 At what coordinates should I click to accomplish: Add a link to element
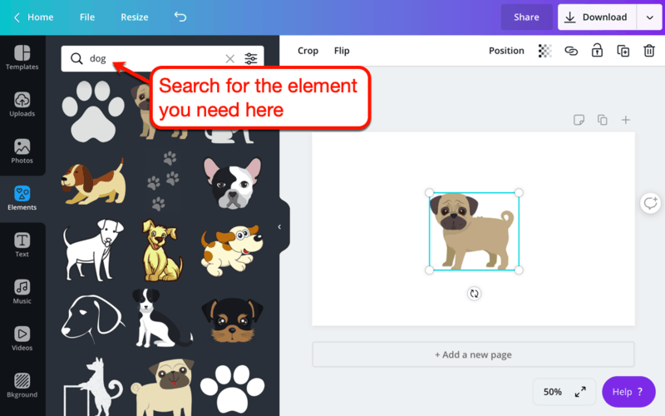[571, 51]
